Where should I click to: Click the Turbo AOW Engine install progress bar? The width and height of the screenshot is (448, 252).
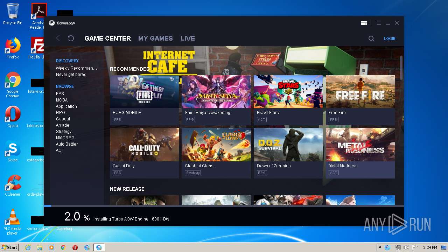click(224, 206)
